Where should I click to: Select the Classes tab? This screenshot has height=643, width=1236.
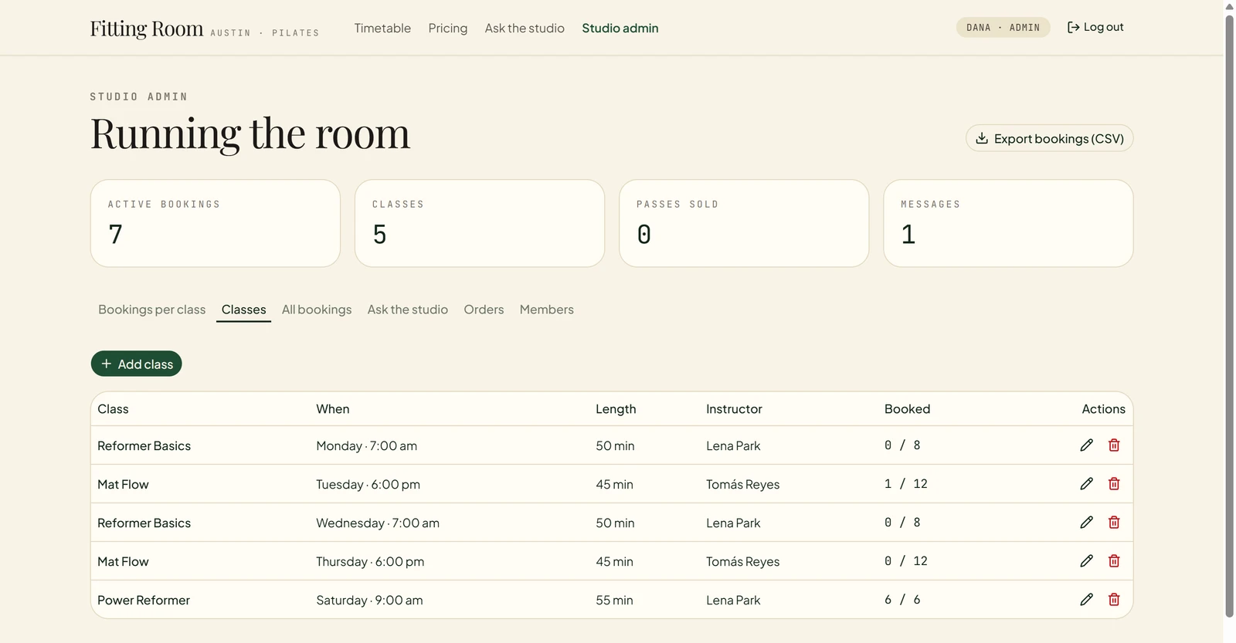(244, 310)
